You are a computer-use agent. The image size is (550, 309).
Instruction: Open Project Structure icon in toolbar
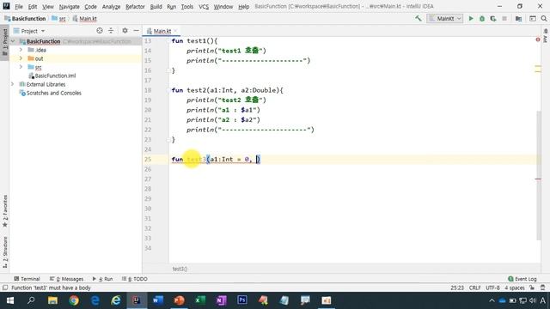[x=518, y=19]
